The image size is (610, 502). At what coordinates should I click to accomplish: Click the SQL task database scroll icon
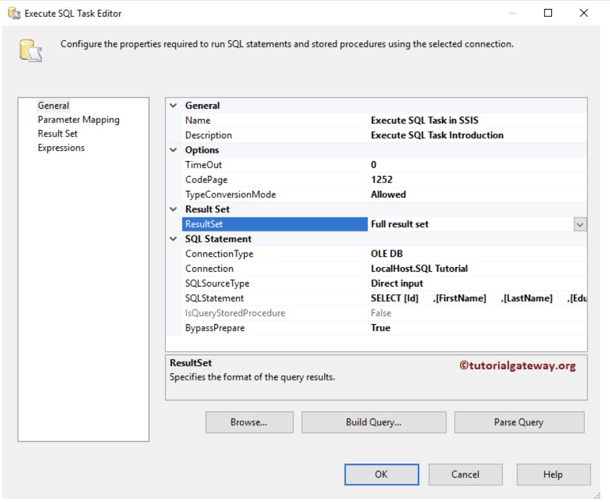pyautogui.click(x=30, y=50)
